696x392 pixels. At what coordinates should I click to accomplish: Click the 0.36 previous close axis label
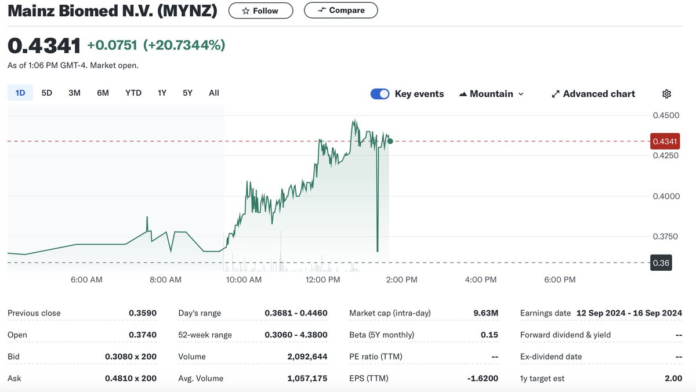[661, 263]
